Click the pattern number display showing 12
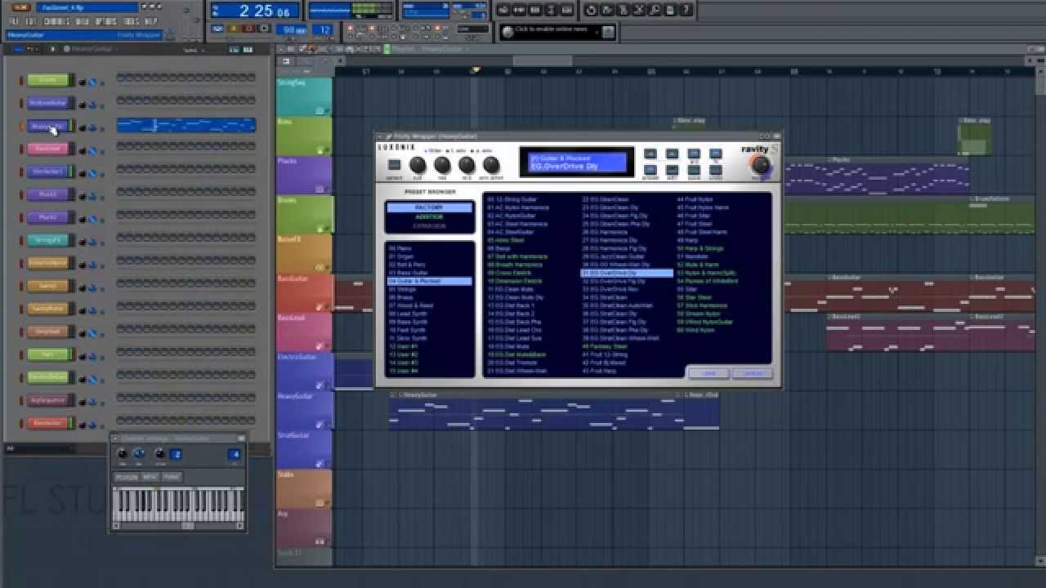Viewport: 1046px width, 588px height. point(324,30)
